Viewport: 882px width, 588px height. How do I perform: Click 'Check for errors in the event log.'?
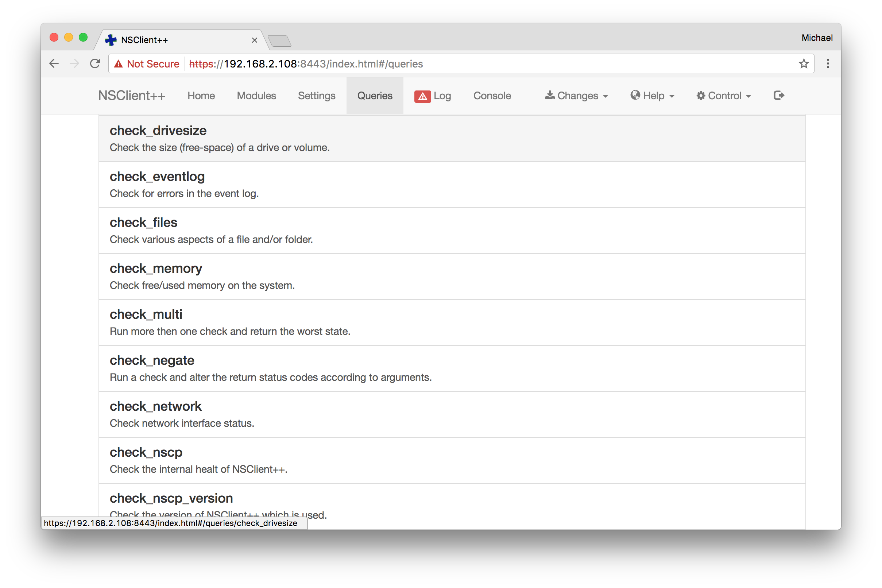[x=184, y=193]
